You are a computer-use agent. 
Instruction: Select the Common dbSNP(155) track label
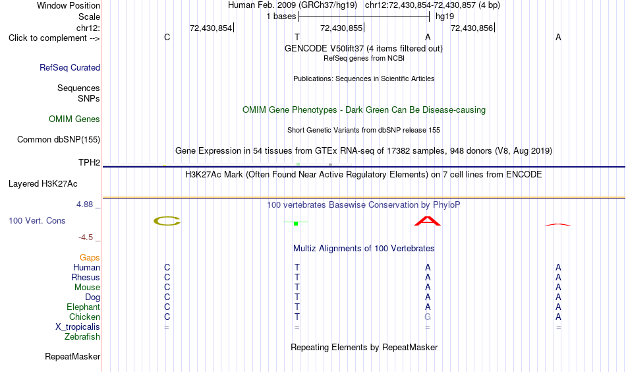click(x=59, y=139)
